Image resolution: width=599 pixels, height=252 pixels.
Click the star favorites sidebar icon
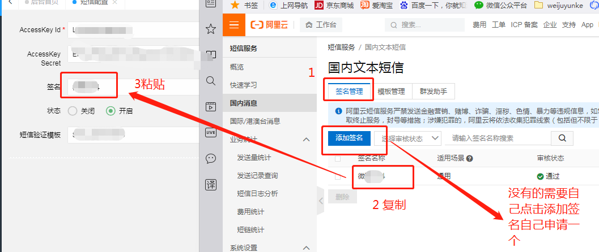pos(211,29)
